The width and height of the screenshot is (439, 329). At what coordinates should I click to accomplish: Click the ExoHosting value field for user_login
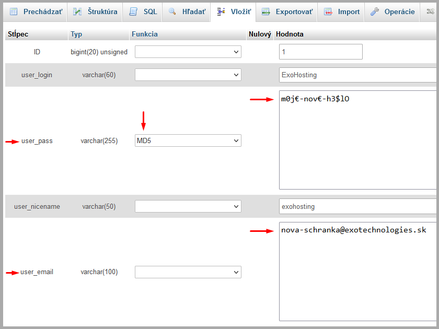pyautogui.click(x=358, y=75)
